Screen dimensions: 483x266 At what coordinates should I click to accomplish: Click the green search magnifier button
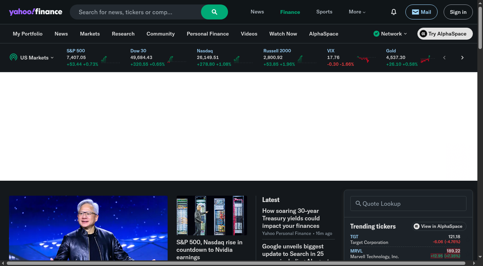(x=214, y=12)
